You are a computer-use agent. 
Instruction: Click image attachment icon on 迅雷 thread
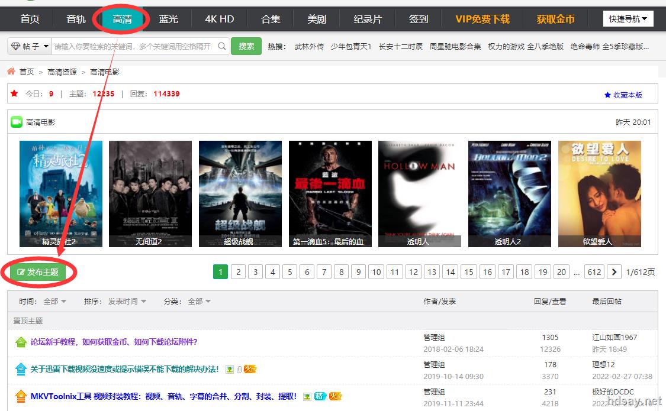[229, 370]
